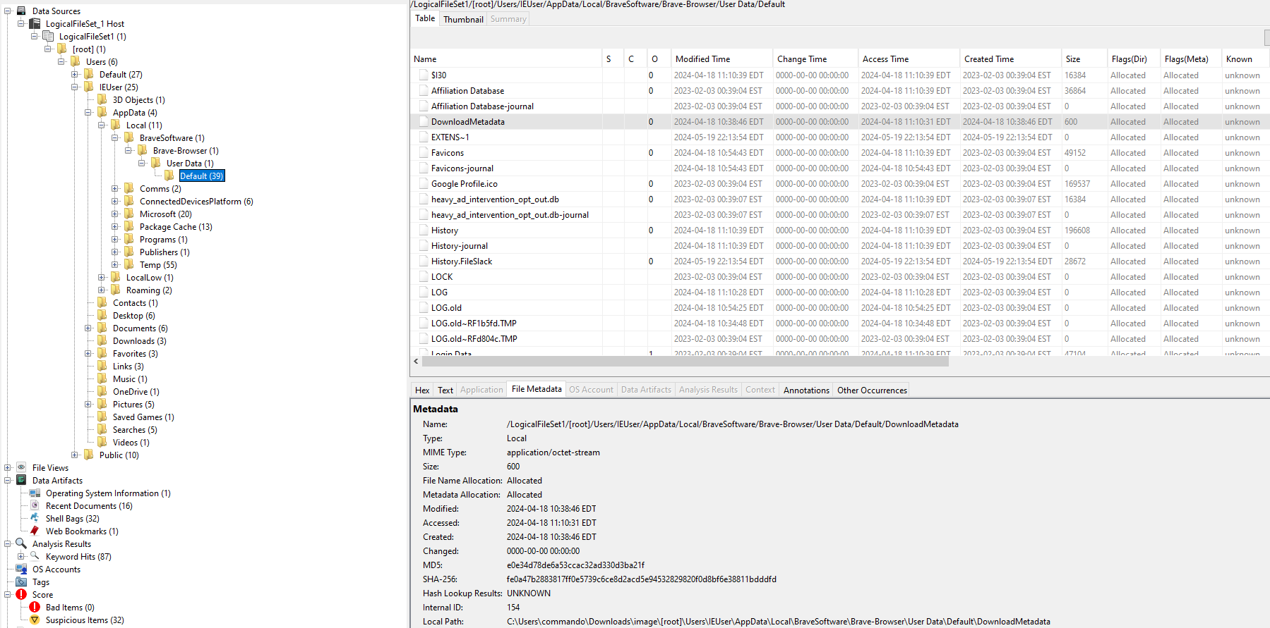Click the Bad Items red alert icon
The image size is (1270, 628).
pyautogui.click(x=35, y=607)
